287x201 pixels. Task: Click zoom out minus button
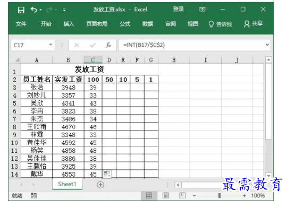(194, 196)
